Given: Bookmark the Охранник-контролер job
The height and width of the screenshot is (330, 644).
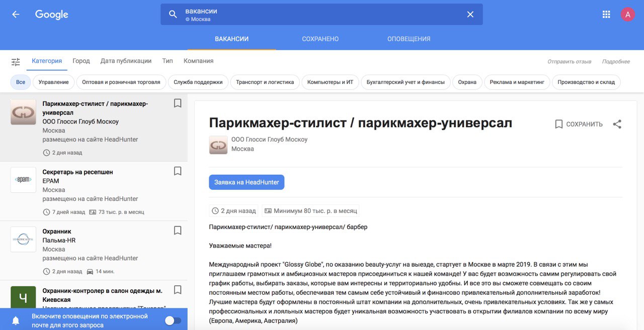Looking at the screenshot, I should 178,290.
